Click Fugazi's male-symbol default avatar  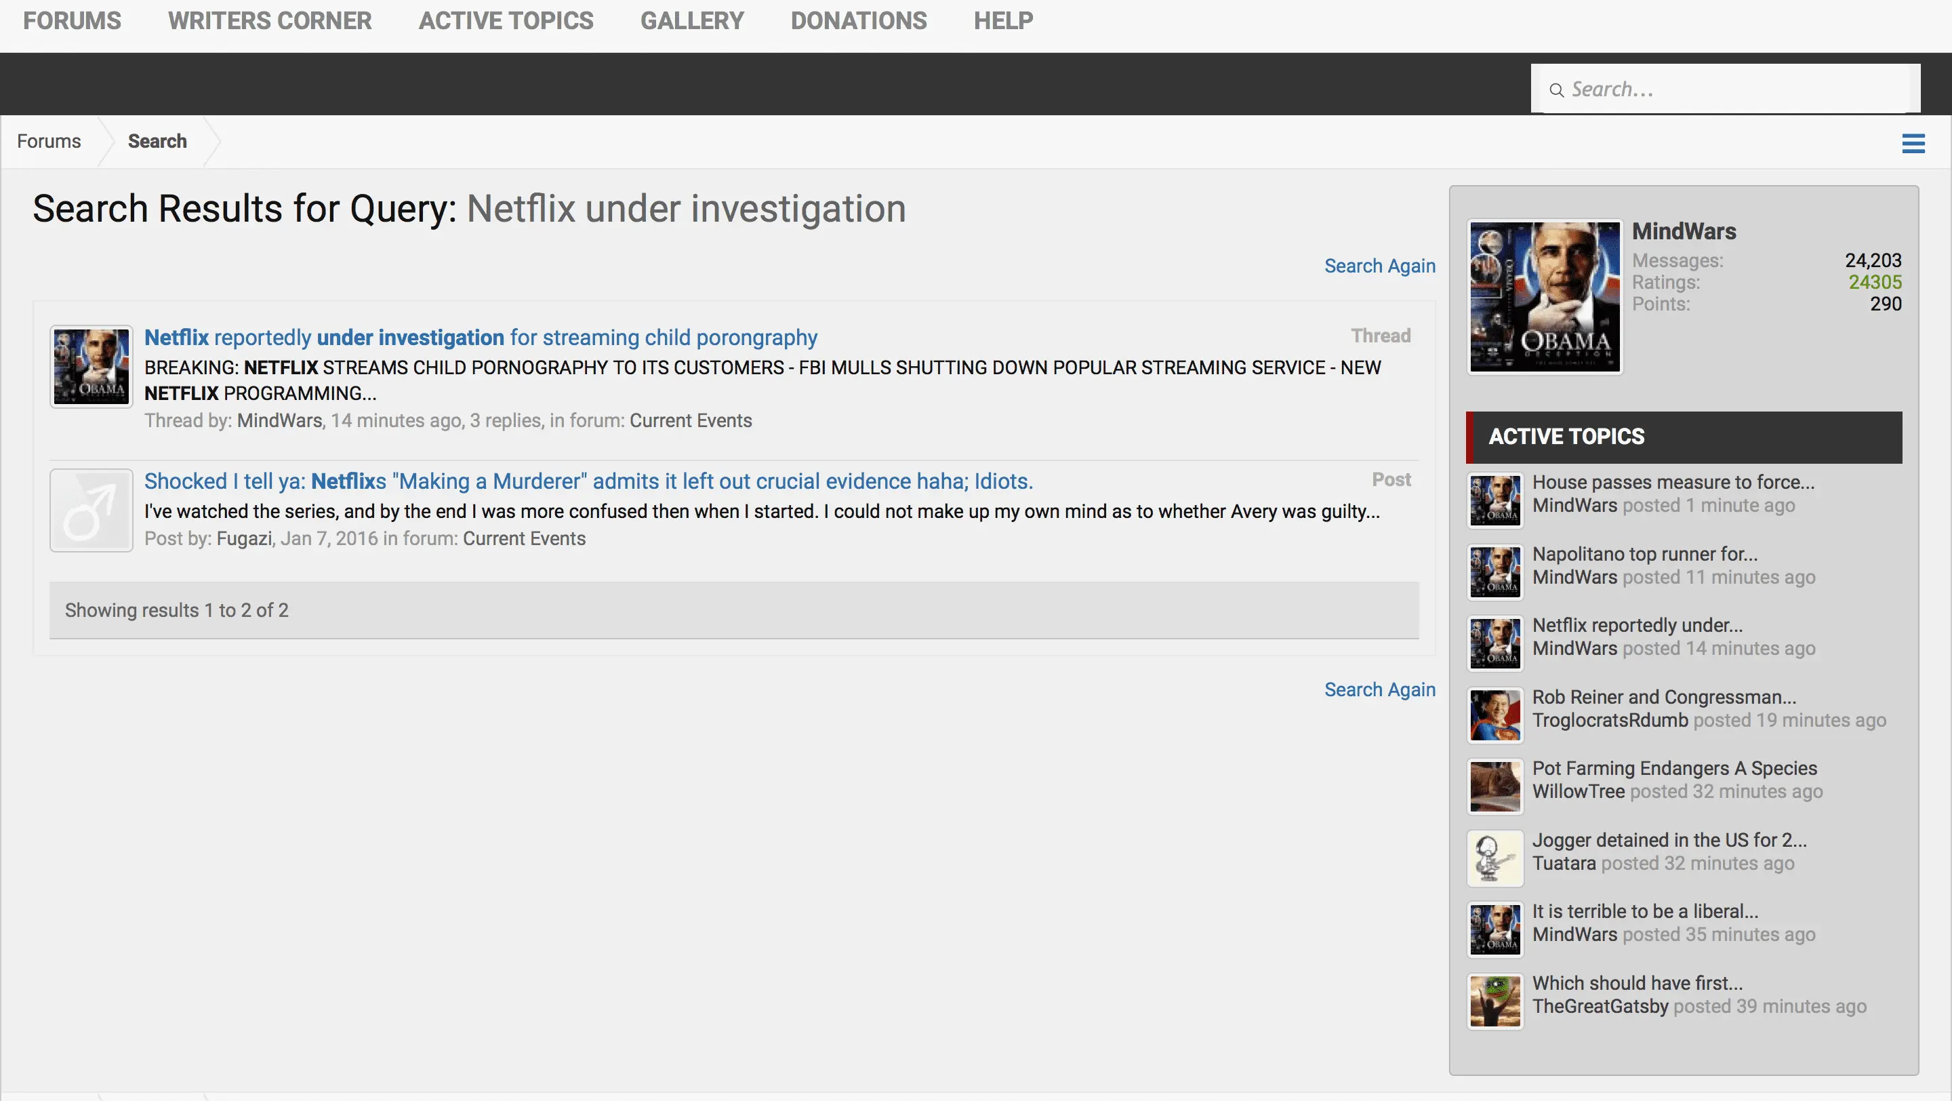pyautogui.click(x=91, y=510)
